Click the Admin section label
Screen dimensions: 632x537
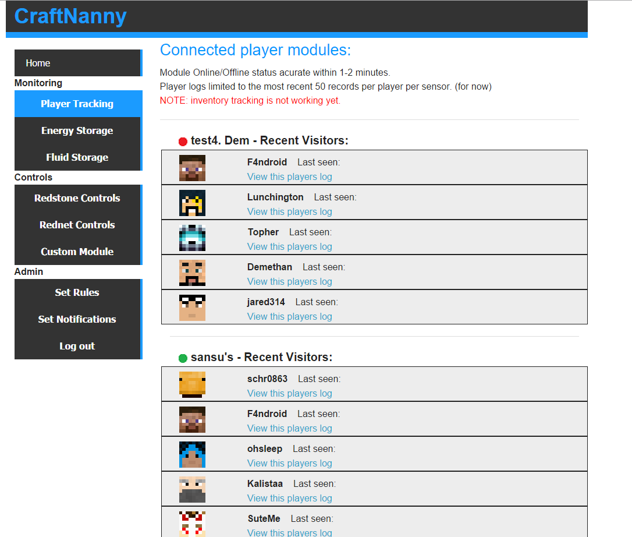(x=29, y=272)
